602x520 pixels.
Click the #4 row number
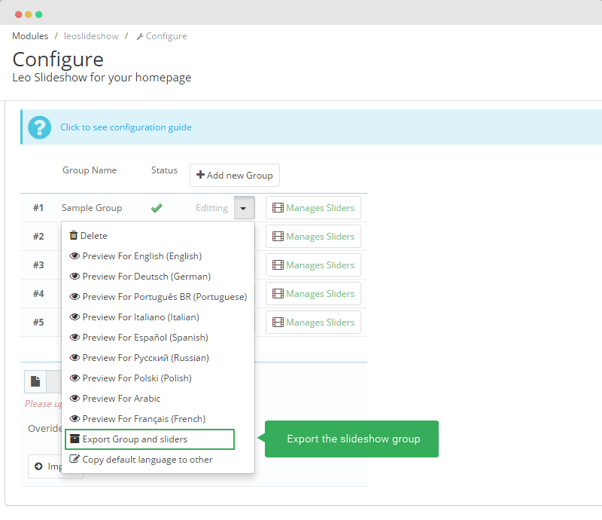tap(38, 294)
